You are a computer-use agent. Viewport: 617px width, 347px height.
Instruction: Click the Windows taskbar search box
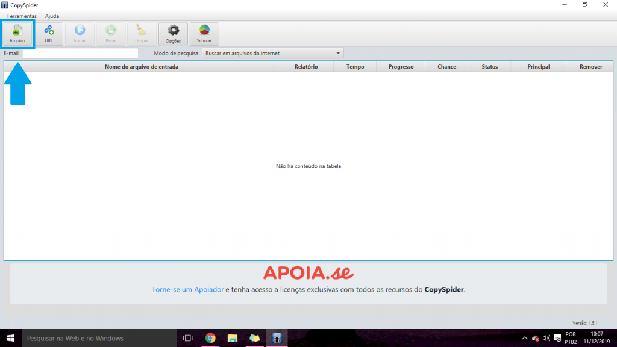click(99, 338)
